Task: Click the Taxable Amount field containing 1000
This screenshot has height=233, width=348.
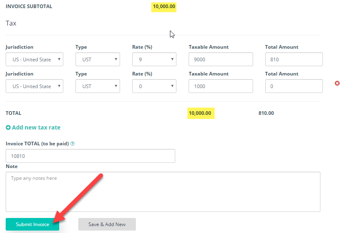Action: coord(221,86)
